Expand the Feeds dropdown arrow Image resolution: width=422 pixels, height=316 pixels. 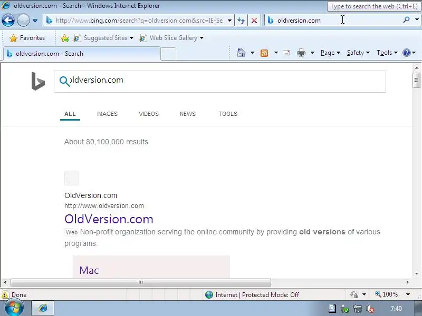pyautogui.click(x=276, y=53)
